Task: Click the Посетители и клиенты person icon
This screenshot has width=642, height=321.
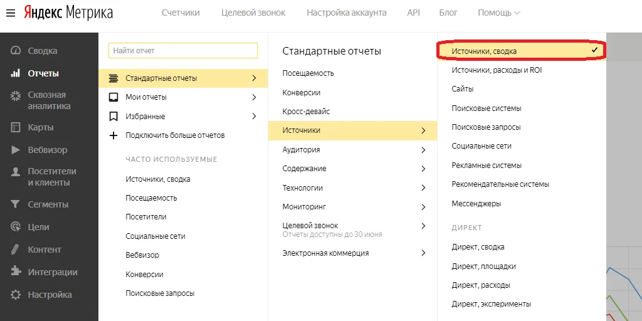Action: [16, 172]
